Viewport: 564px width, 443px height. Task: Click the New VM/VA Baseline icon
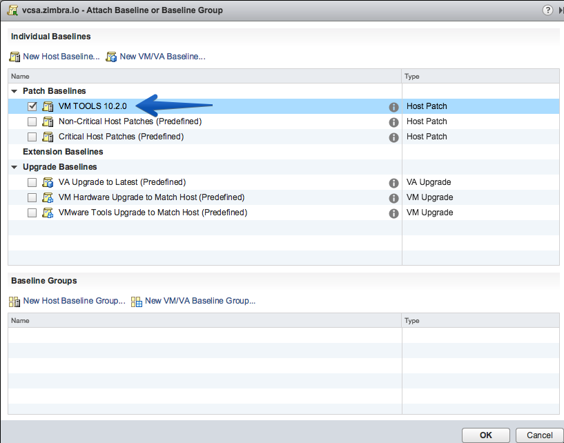(111, 57)
